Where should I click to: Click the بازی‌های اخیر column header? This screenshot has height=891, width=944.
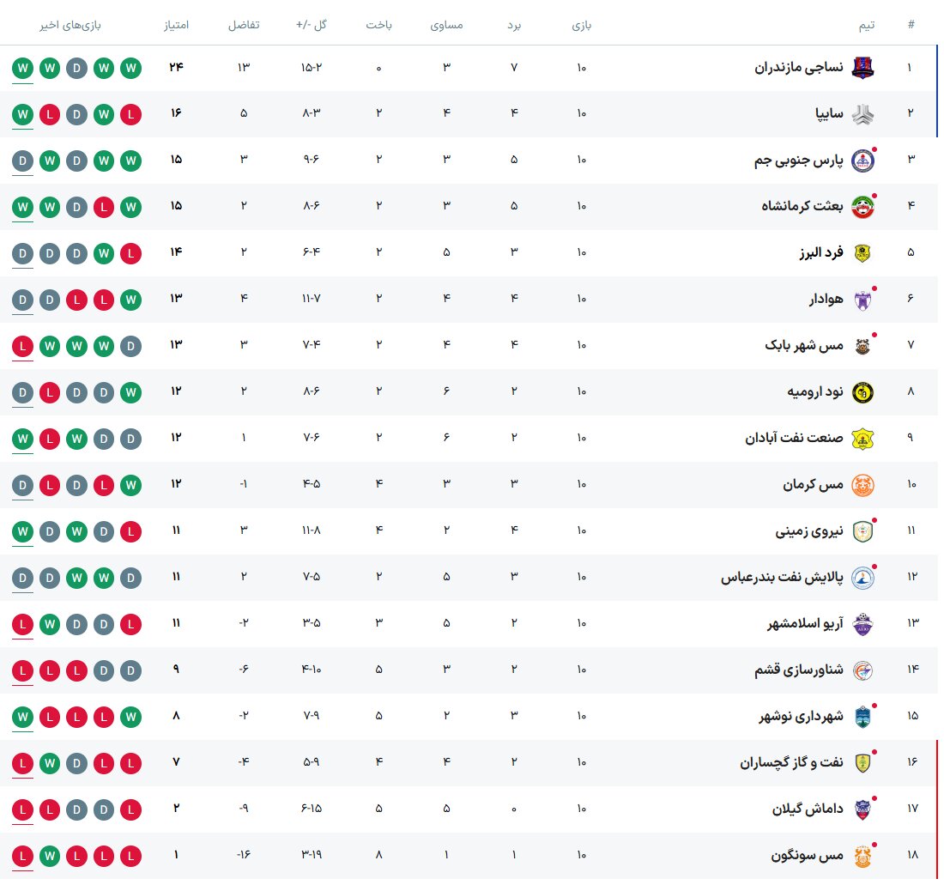coord(70,25)
